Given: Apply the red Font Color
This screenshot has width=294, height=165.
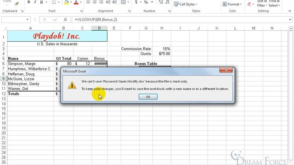Looking at the screenshot, I should [x=76, y=2].
